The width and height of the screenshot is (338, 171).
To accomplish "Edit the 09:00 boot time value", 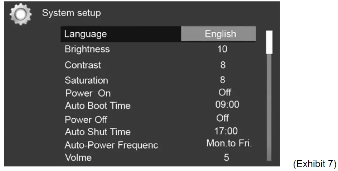I will (x=227, y=105).
